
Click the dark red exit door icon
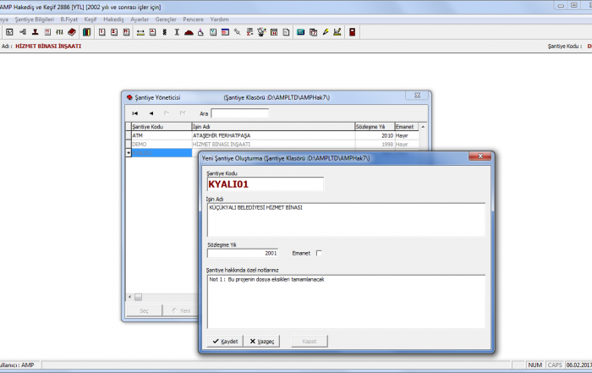click(352, 32)
